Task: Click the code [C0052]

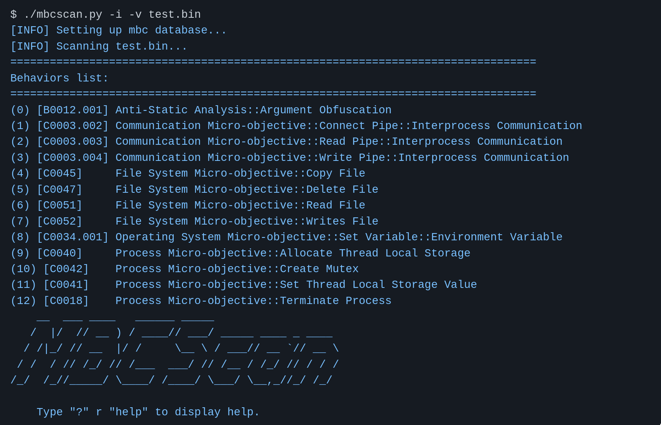Action: 59,221
